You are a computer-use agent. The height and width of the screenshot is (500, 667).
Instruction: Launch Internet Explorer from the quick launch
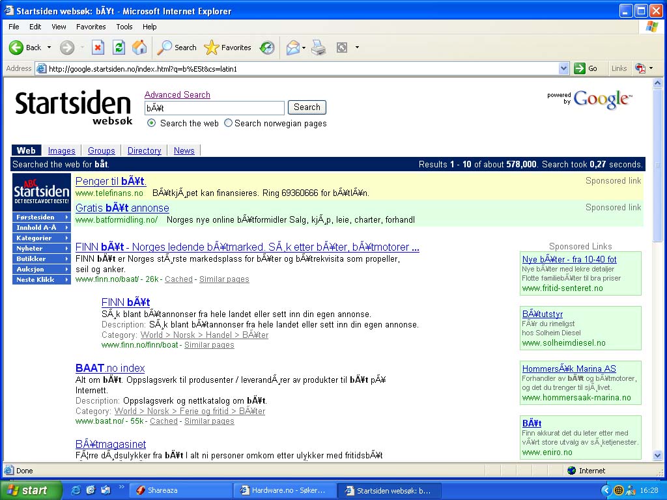pyautogui.click(x=76, y=490)
